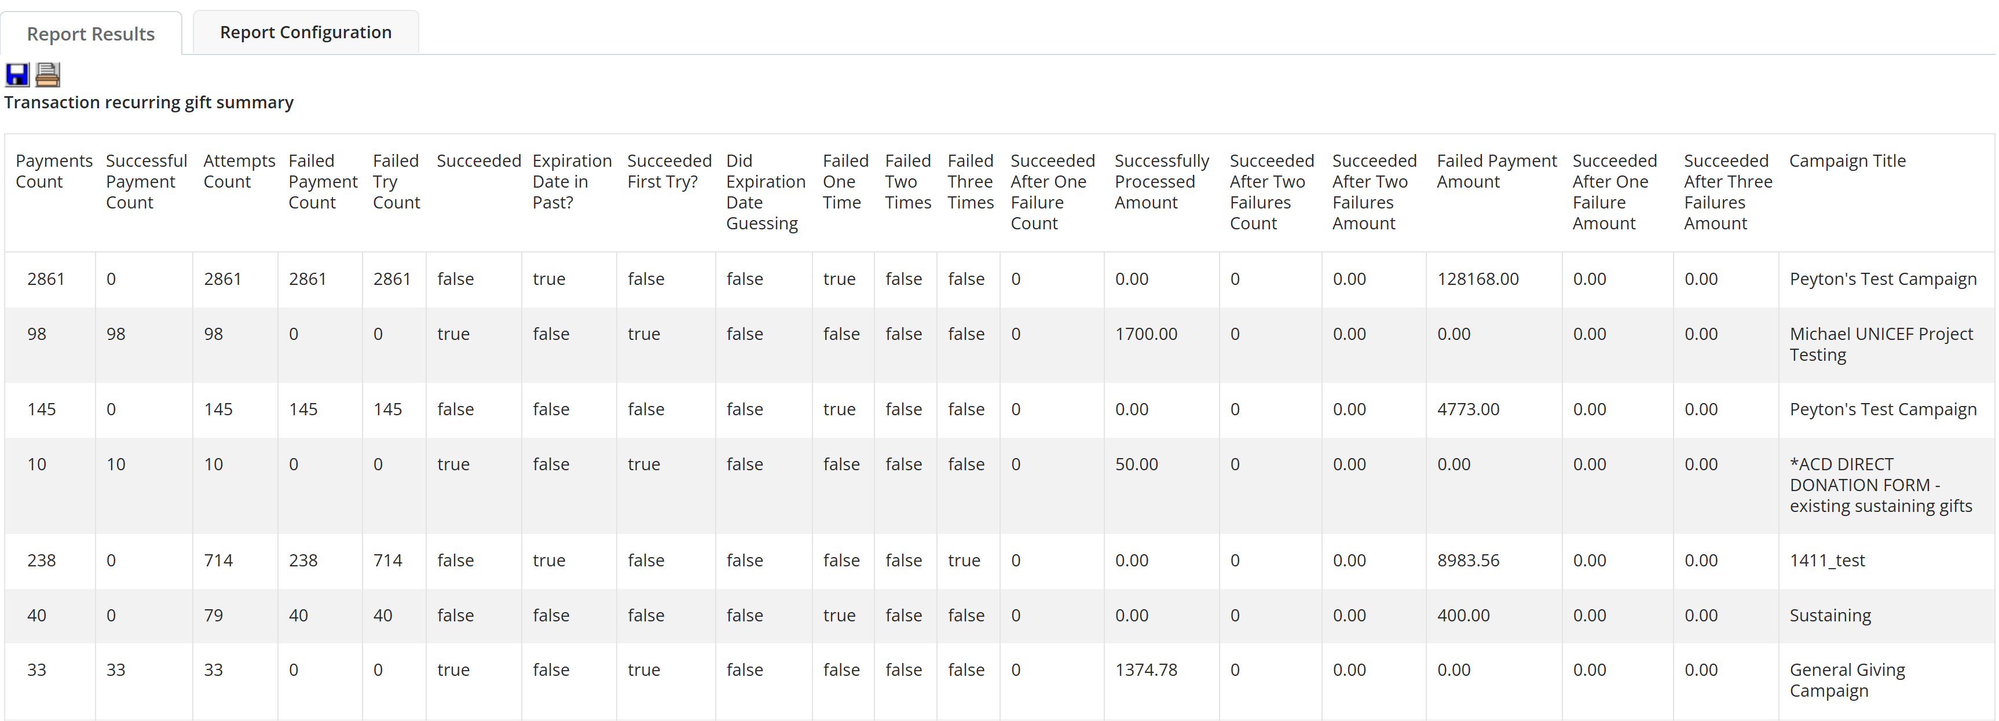Click Failed Three Times true in 1411_test row

pyautogui.click(x=964, y=561)
